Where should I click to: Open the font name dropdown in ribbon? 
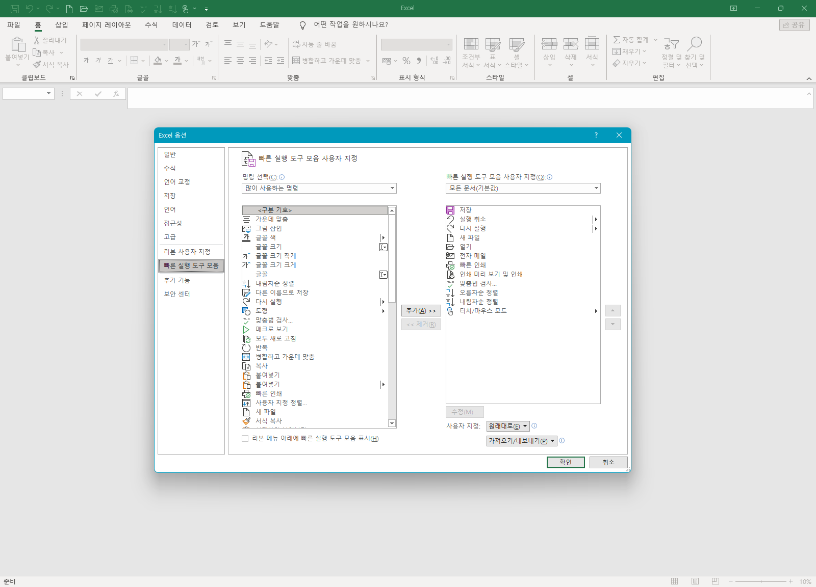(x=164, y=45)
